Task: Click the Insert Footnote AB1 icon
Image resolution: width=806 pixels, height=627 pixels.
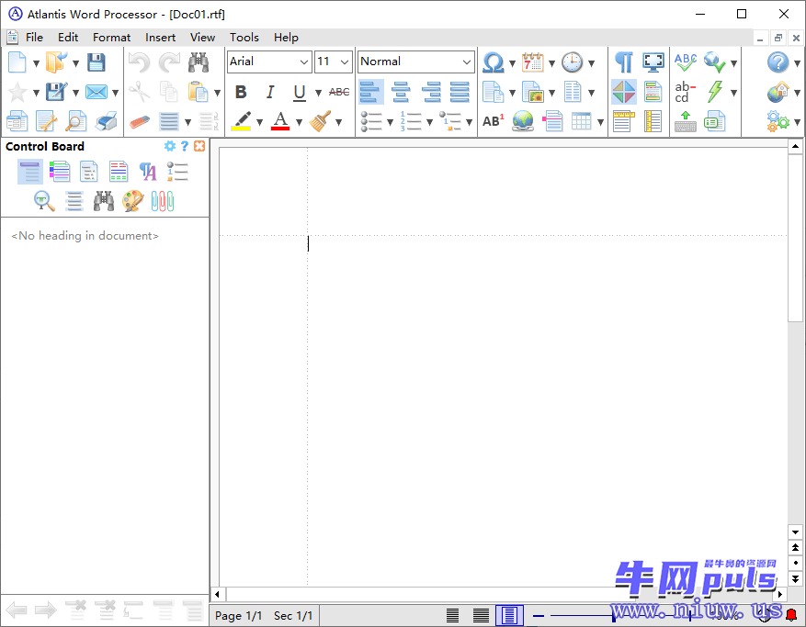Action: 493,121
